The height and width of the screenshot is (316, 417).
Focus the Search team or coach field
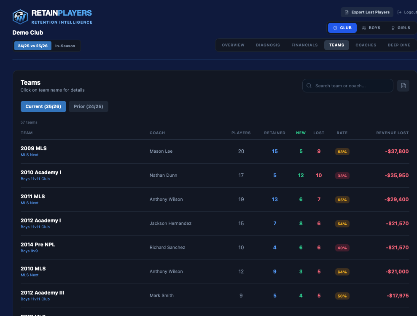click(352, 86)
